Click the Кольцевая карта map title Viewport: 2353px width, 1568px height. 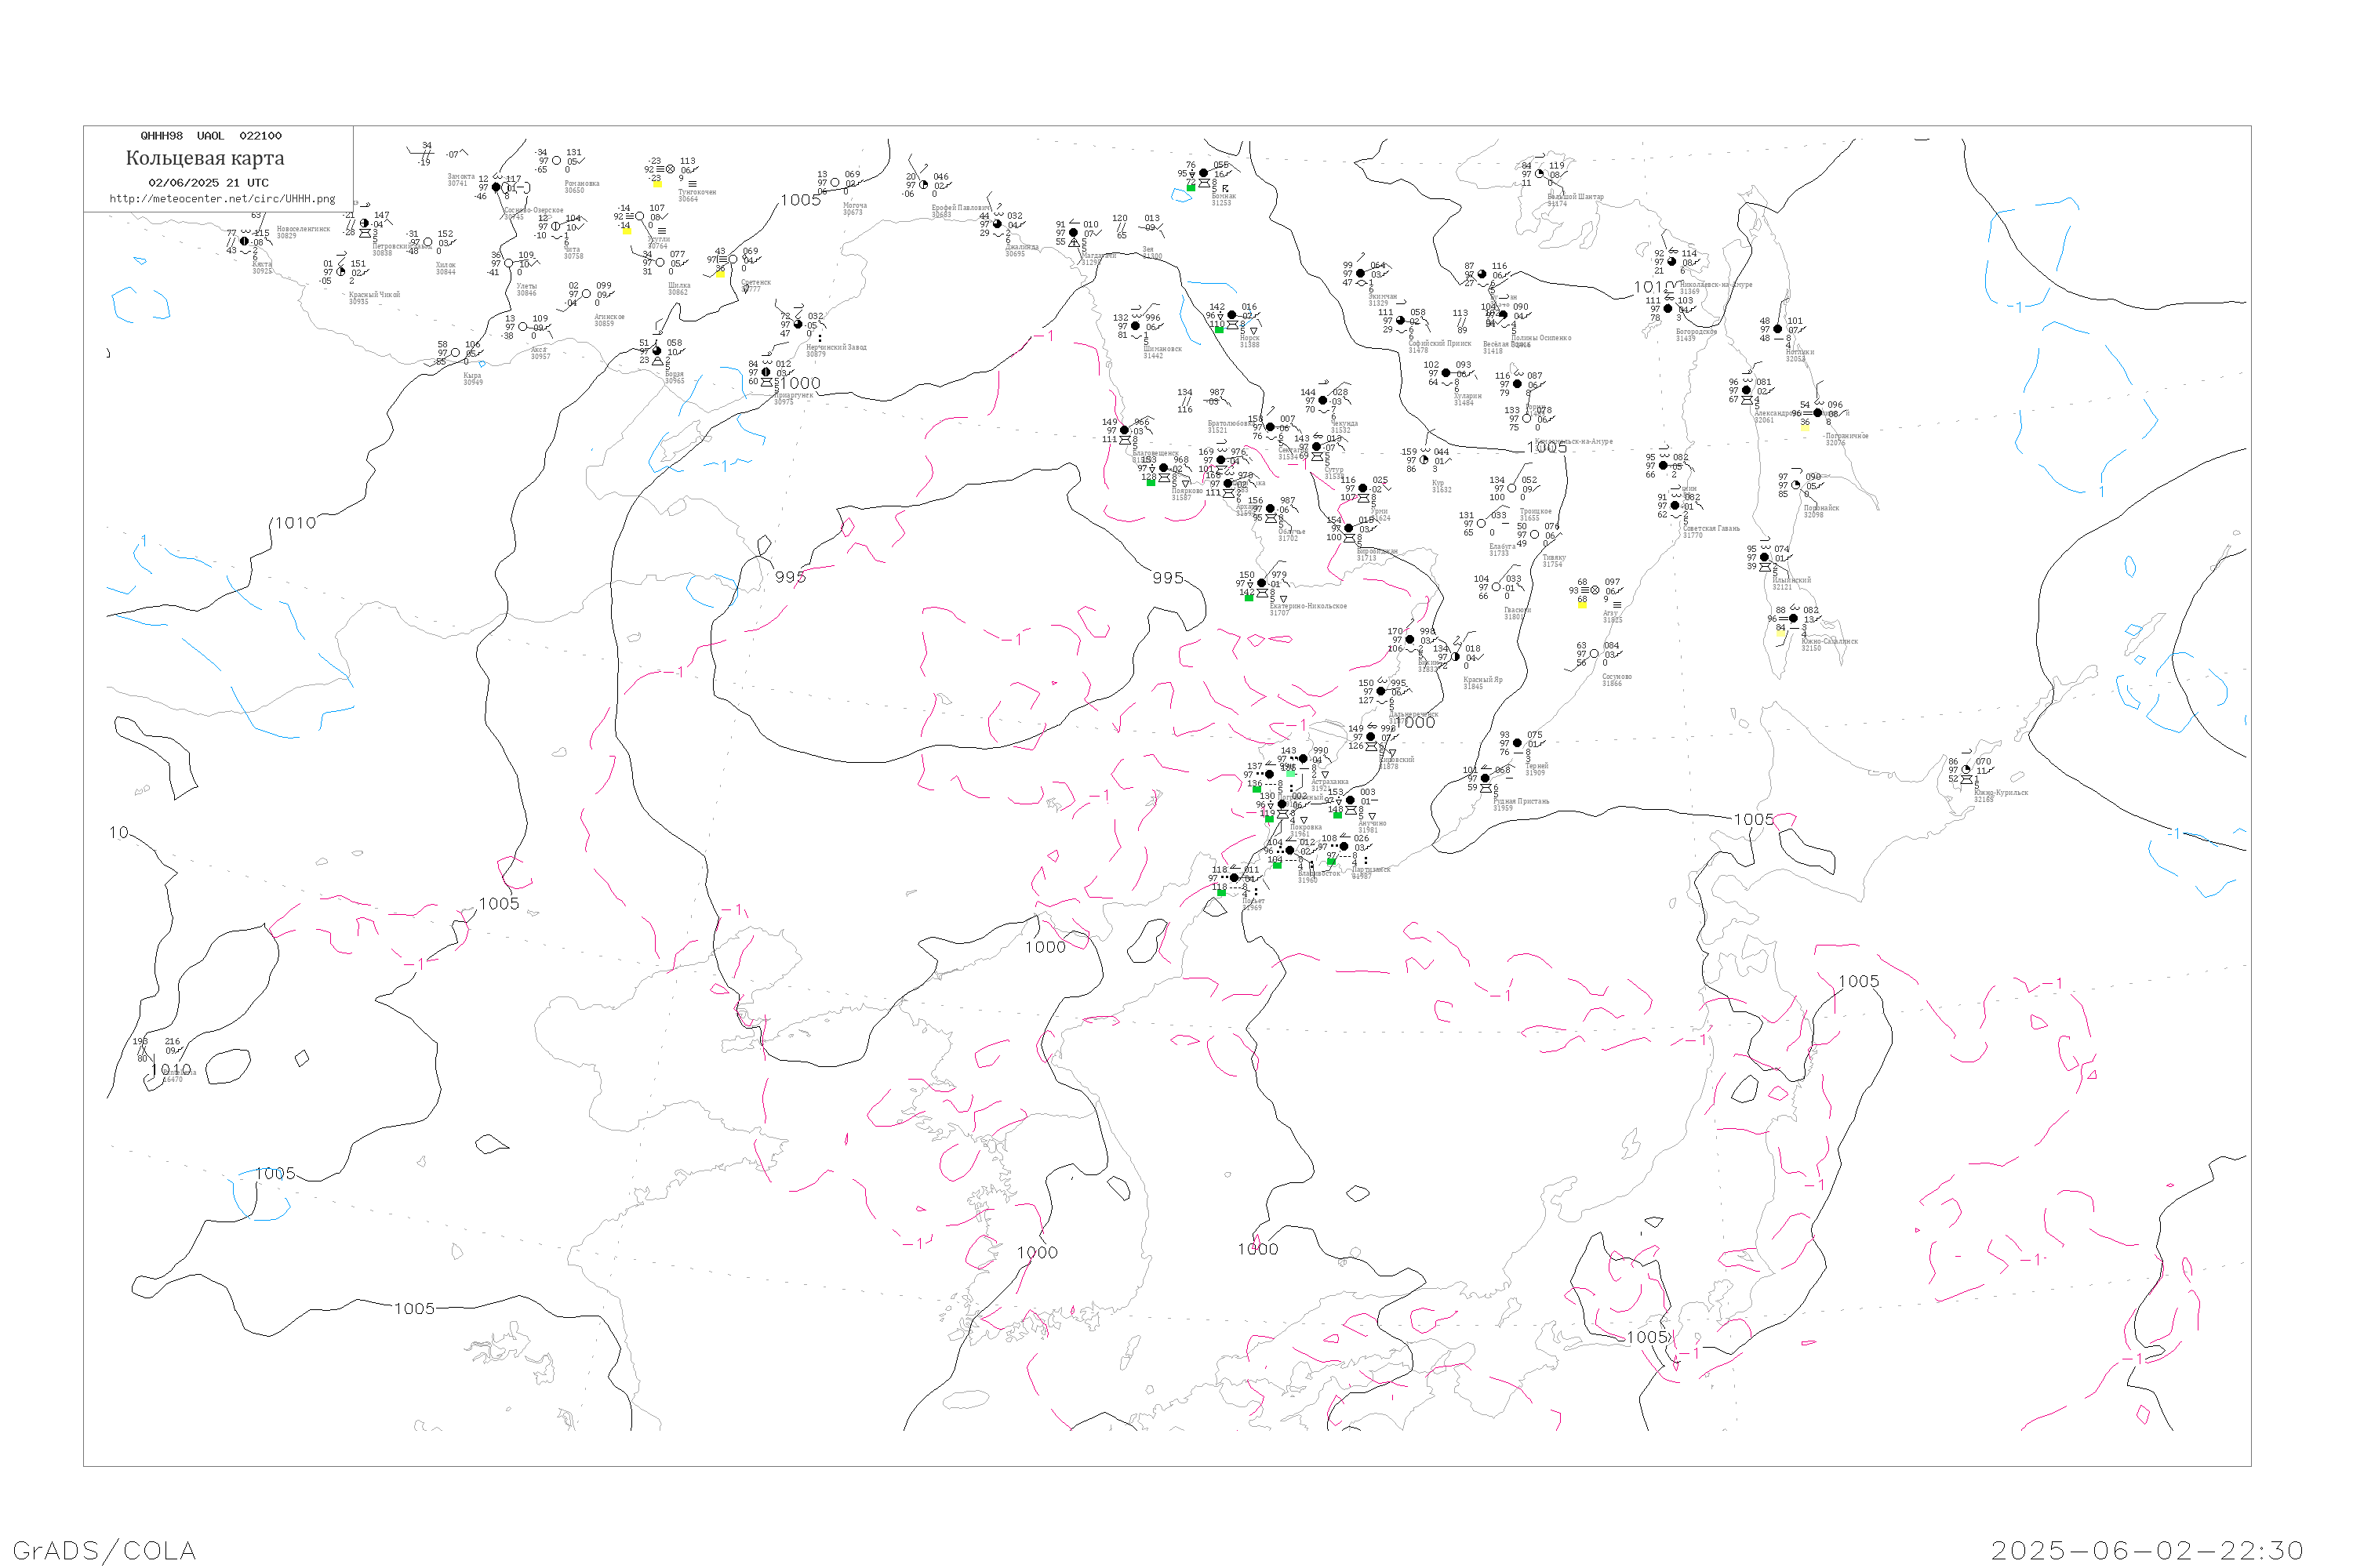click(x=205, y=158)
